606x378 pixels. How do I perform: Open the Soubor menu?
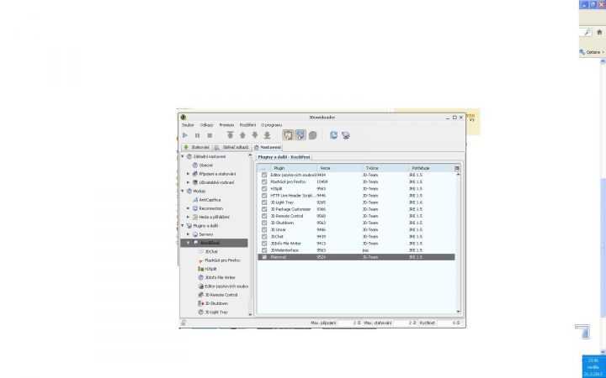pos(189,125)
